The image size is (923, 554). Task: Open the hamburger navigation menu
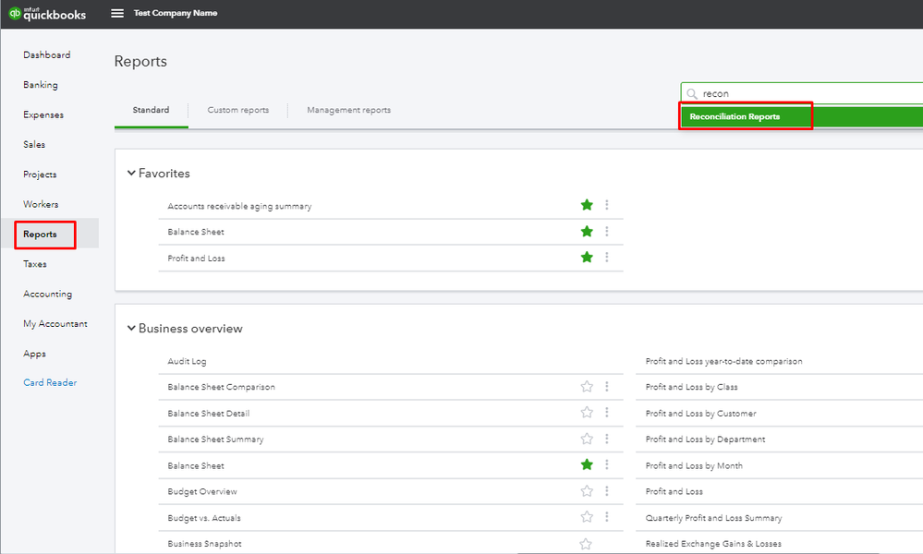(117, 14)
